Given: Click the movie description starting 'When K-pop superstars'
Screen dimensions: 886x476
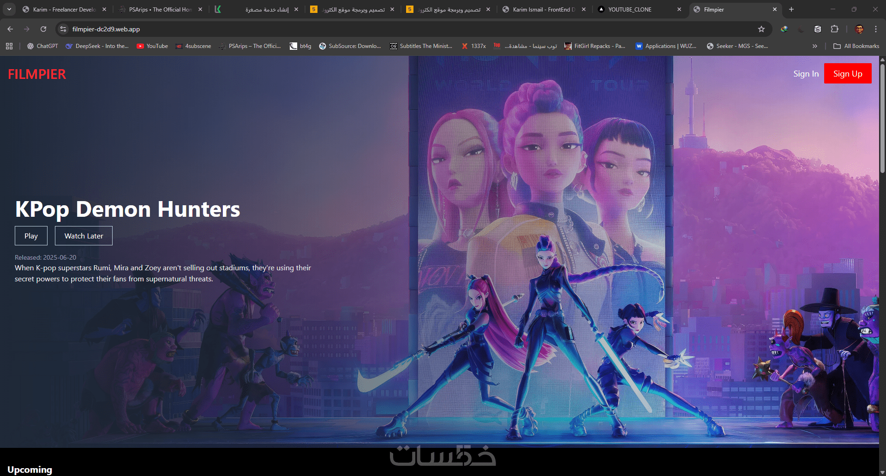Looking at the screenshot, I should tap(163, 273).
